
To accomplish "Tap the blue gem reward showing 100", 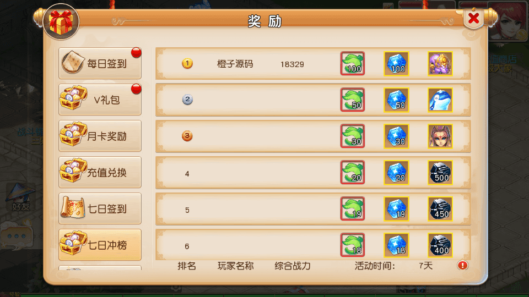I will click(396, 63).
